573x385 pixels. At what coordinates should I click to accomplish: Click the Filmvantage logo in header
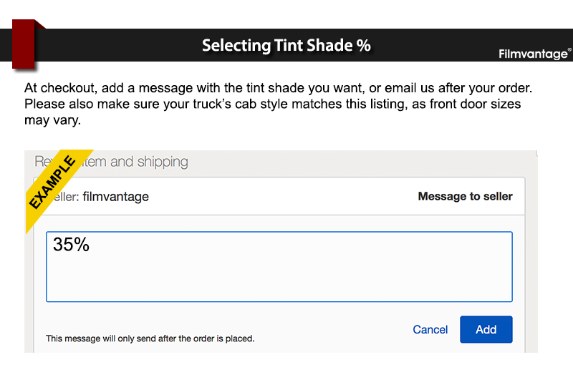[x=532, y=54]
